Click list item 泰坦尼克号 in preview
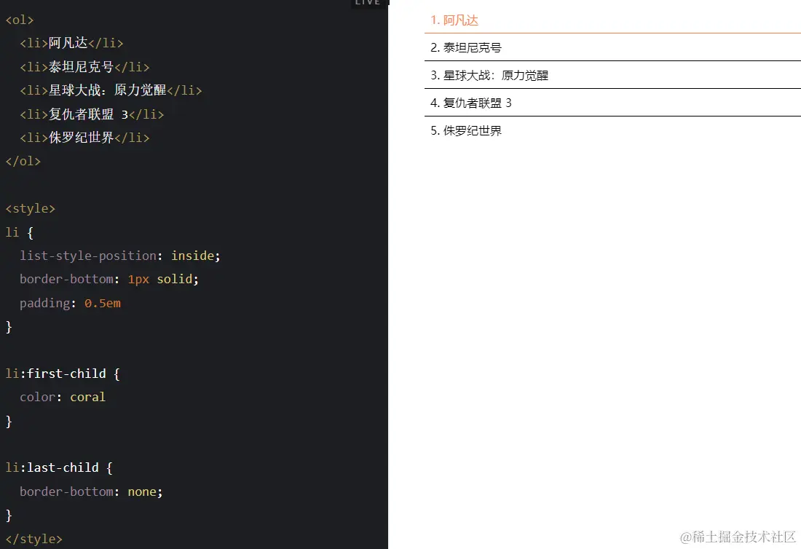 (612, 47)
